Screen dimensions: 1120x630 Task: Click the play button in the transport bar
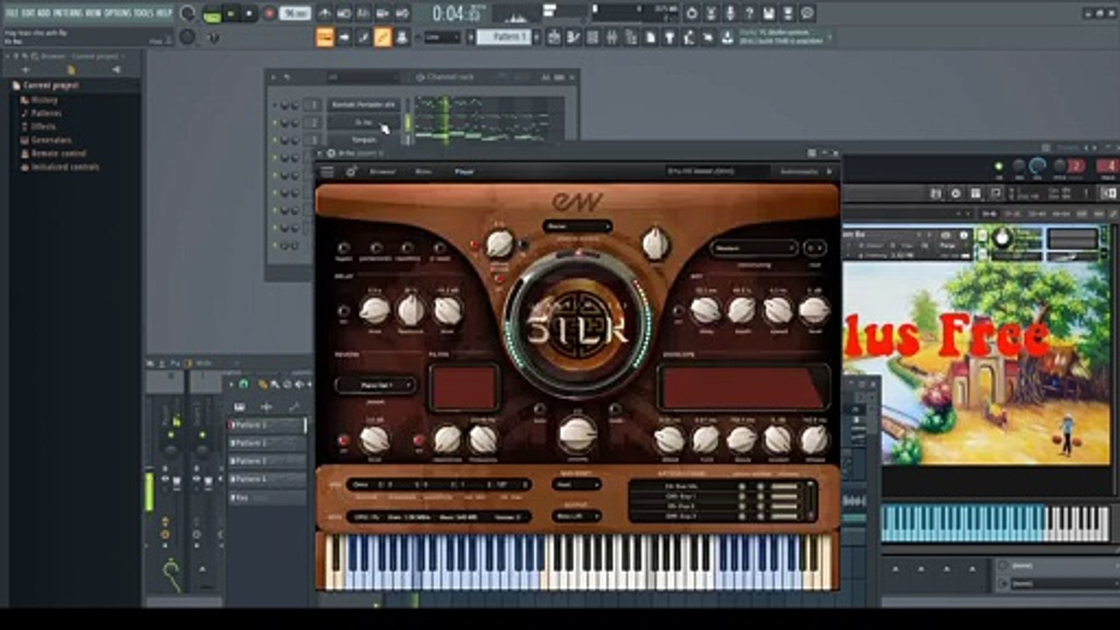click(x=231, y=13)
